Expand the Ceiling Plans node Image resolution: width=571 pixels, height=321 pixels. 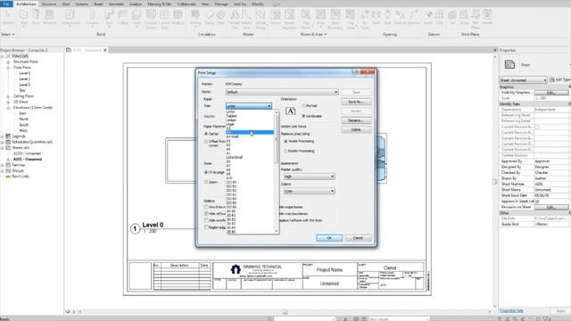pyautogui.click(x=8, y=96)
